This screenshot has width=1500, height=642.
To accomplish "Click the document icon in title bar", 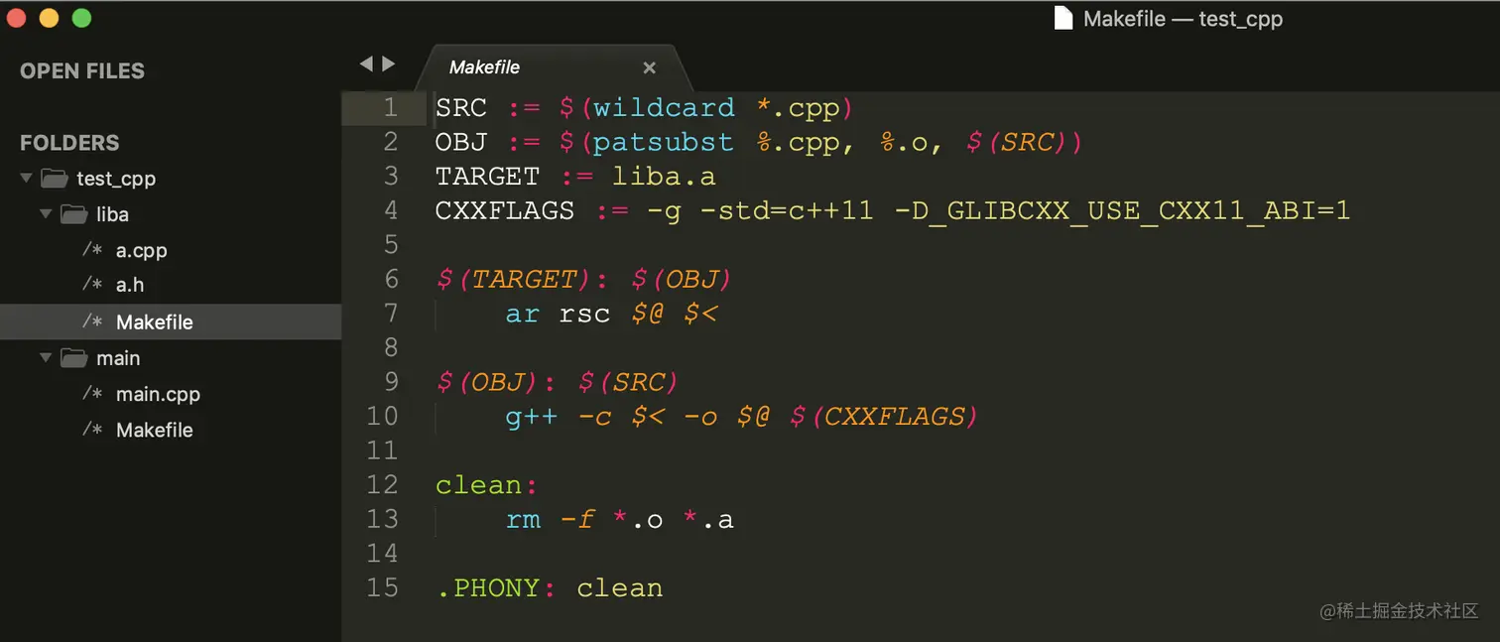I will click(1062, 18).
